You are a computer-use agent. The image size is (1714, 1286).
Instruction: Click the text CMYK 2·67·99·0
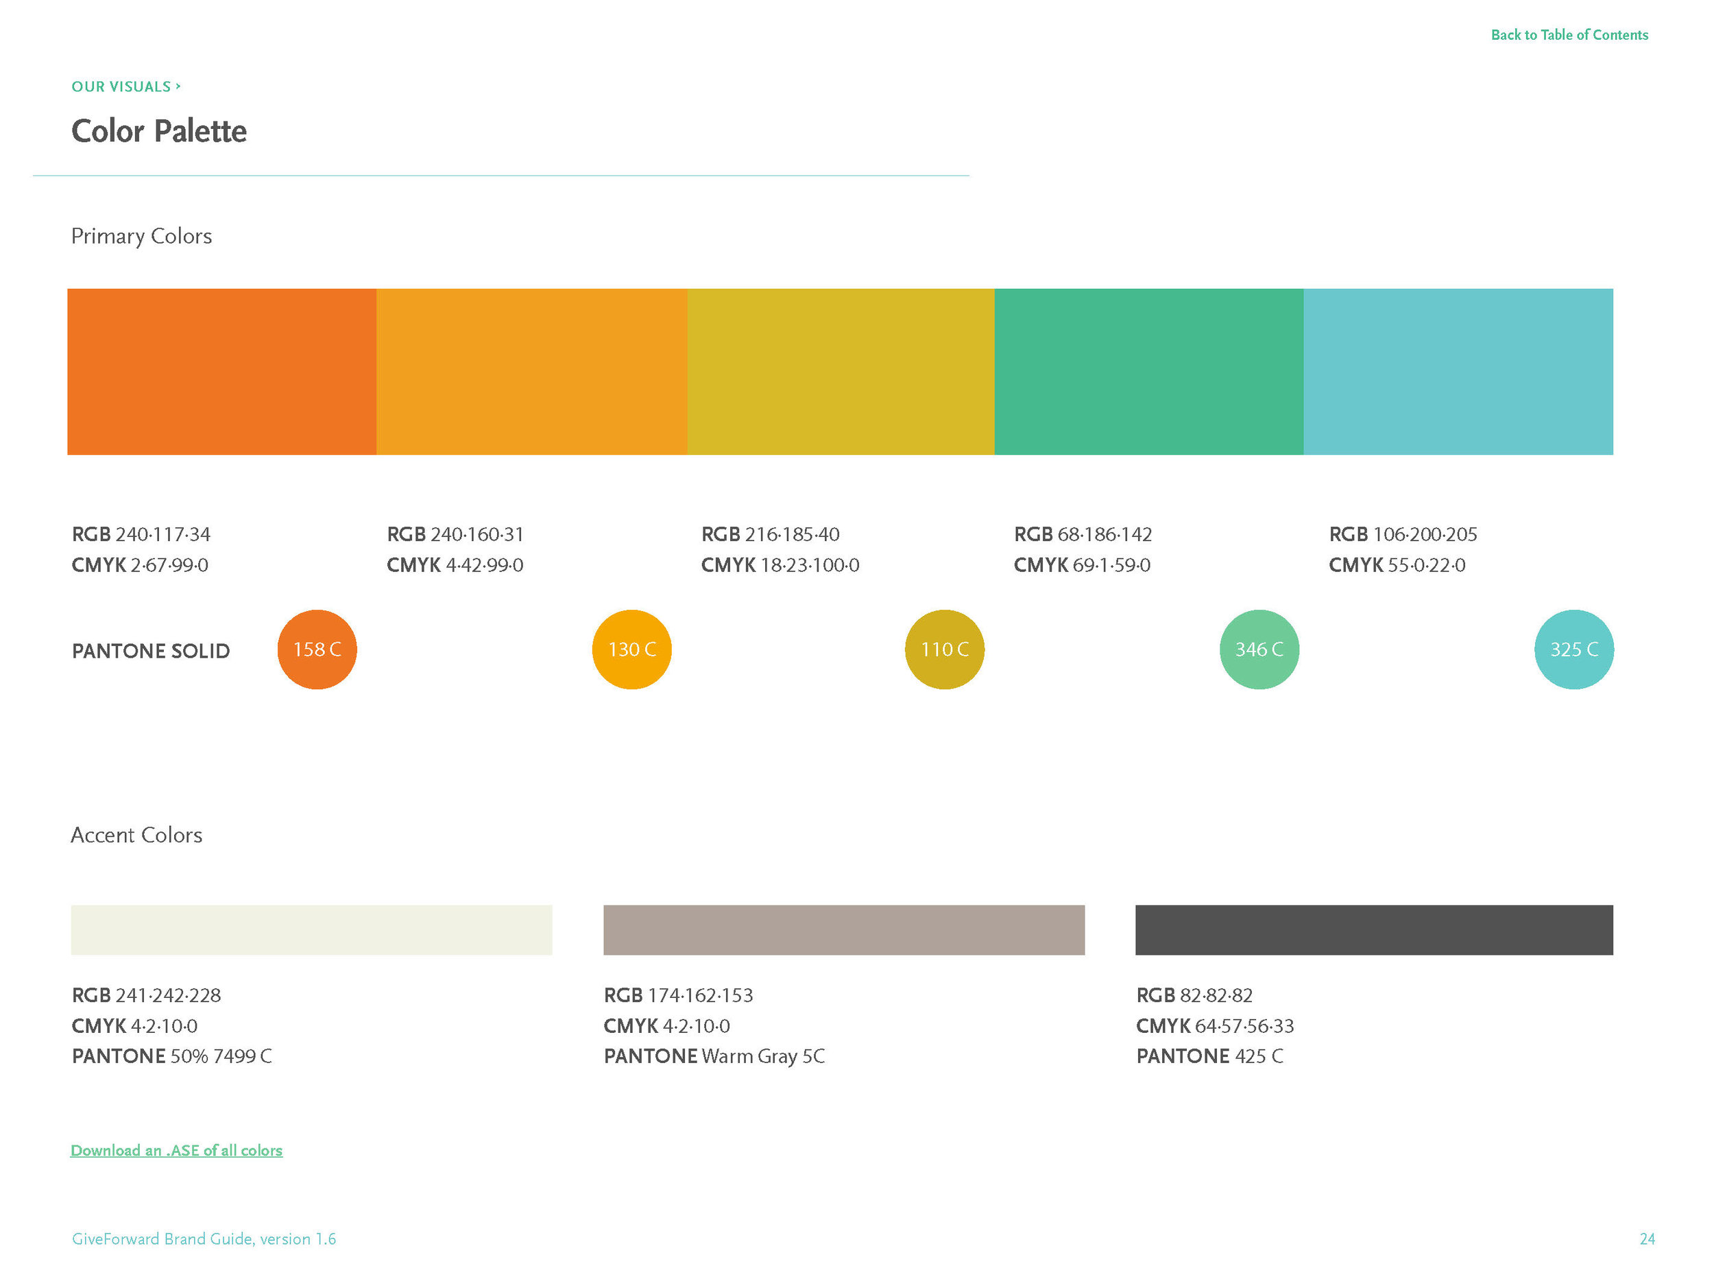(139, 565)
